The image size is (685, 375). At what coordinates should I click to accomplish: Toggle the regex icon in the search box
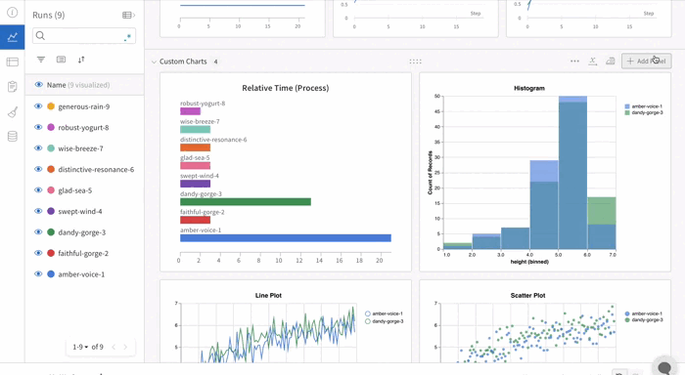pos(127,37)
